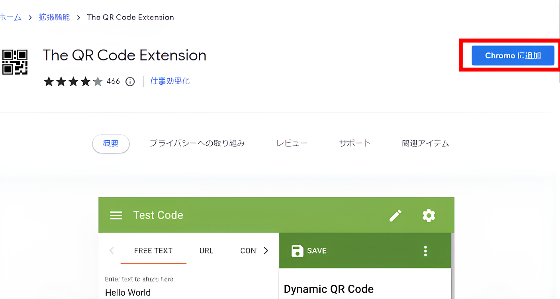Expand hidden tabs with the right chevron
This screenshot has height=299, width=560.
pyautogui.click(x=266, y=250)
